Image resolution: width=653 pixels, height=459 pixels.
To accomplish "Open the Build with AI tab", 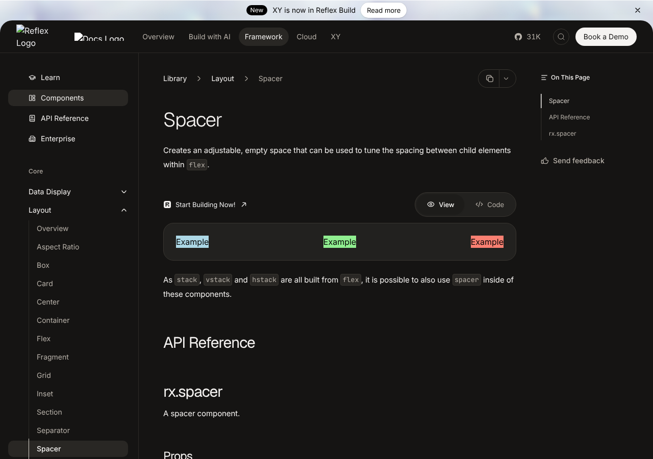I will coord(210,37).
